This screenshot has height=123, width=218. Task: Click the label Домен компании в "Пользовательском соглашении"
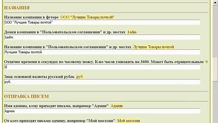(x=65, y=32)
